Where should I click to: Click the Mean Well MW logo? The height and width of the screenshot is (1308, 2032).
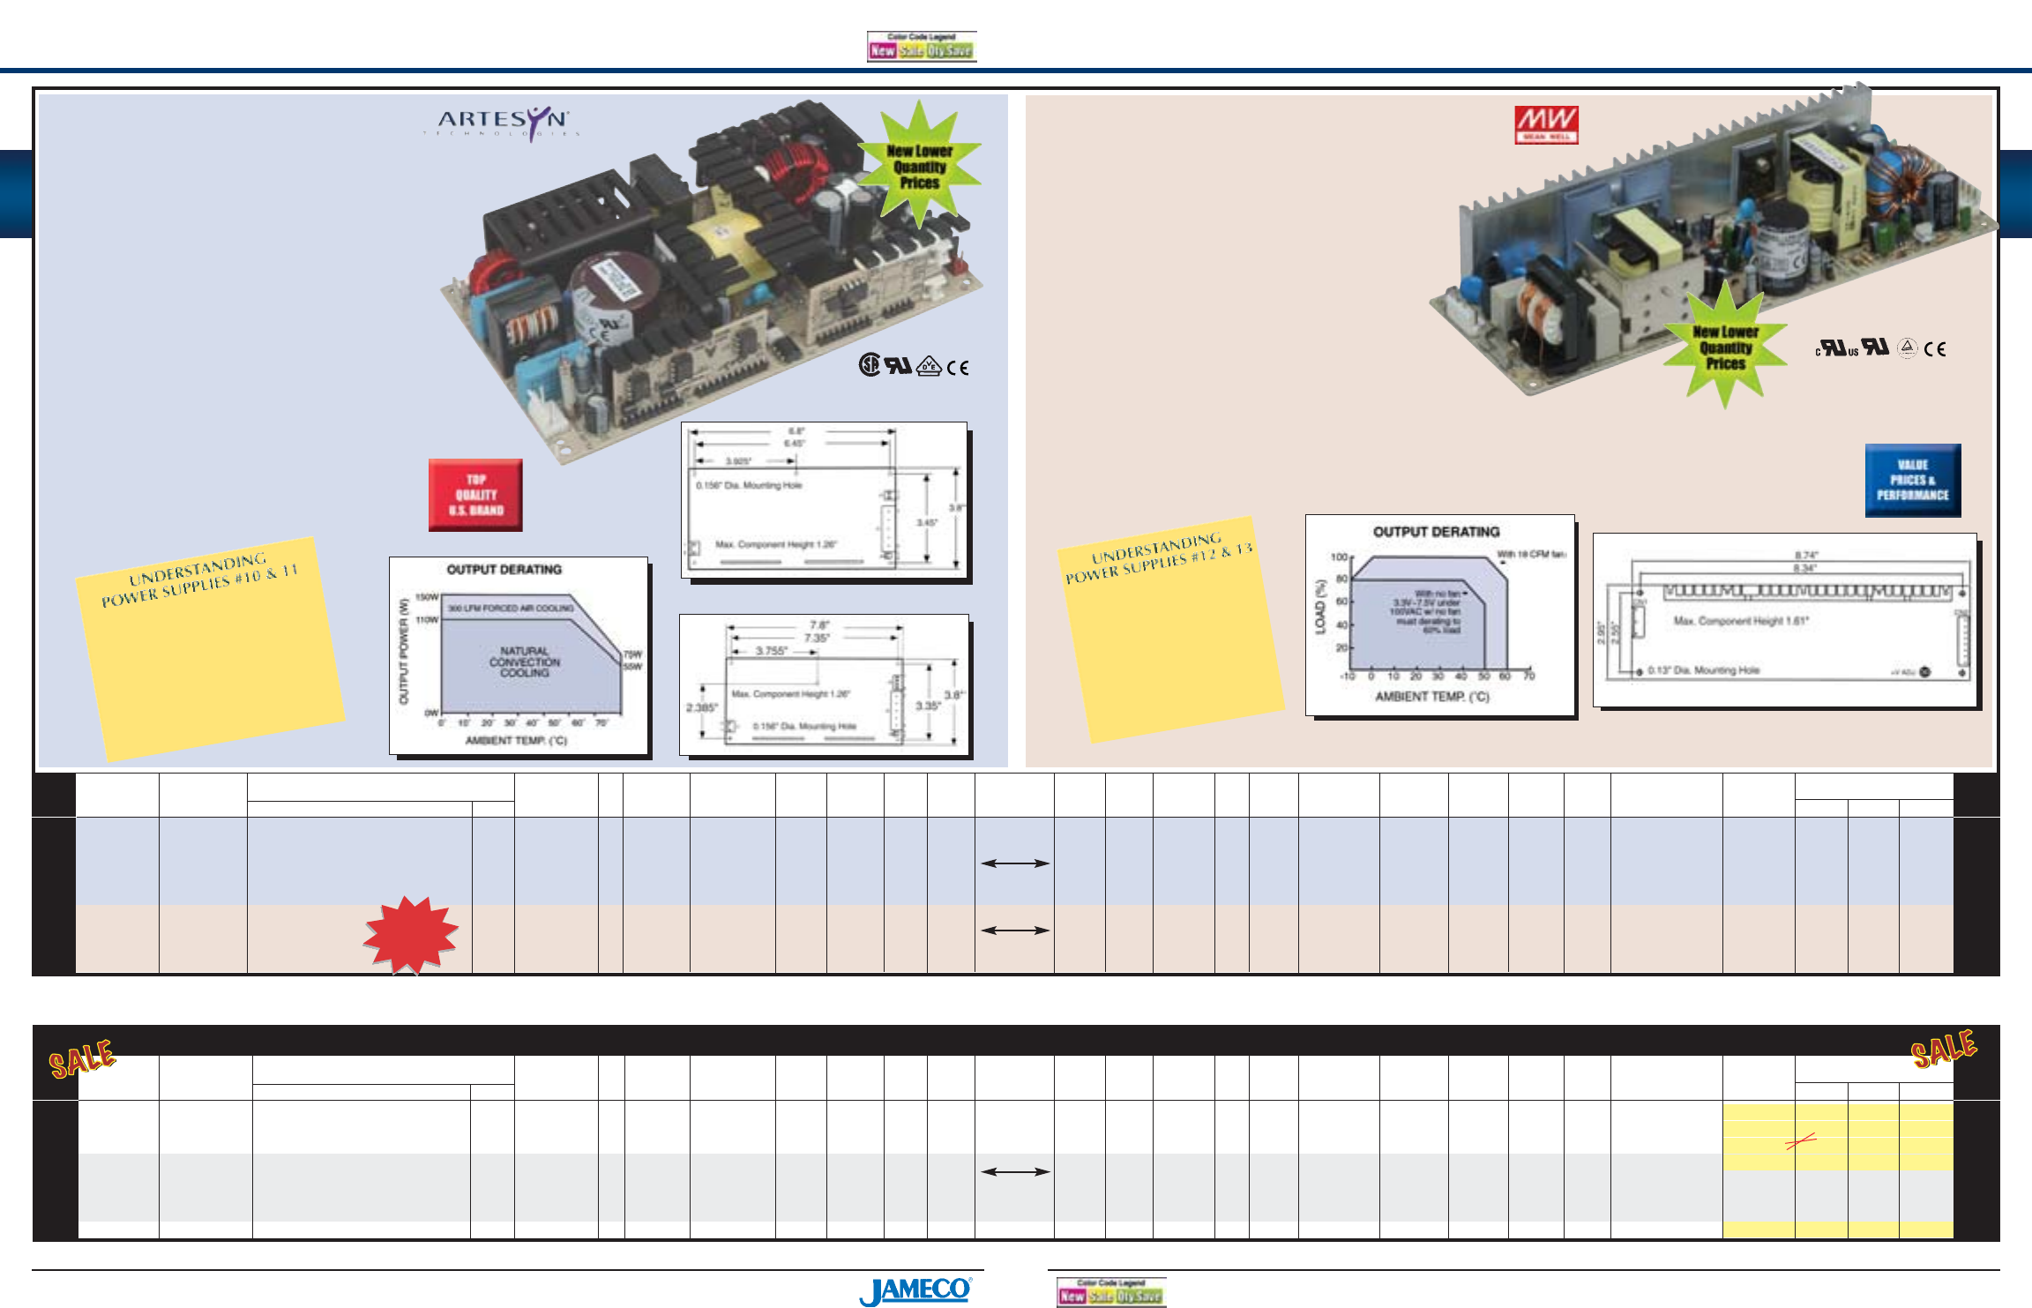(x=1546, y=124)
